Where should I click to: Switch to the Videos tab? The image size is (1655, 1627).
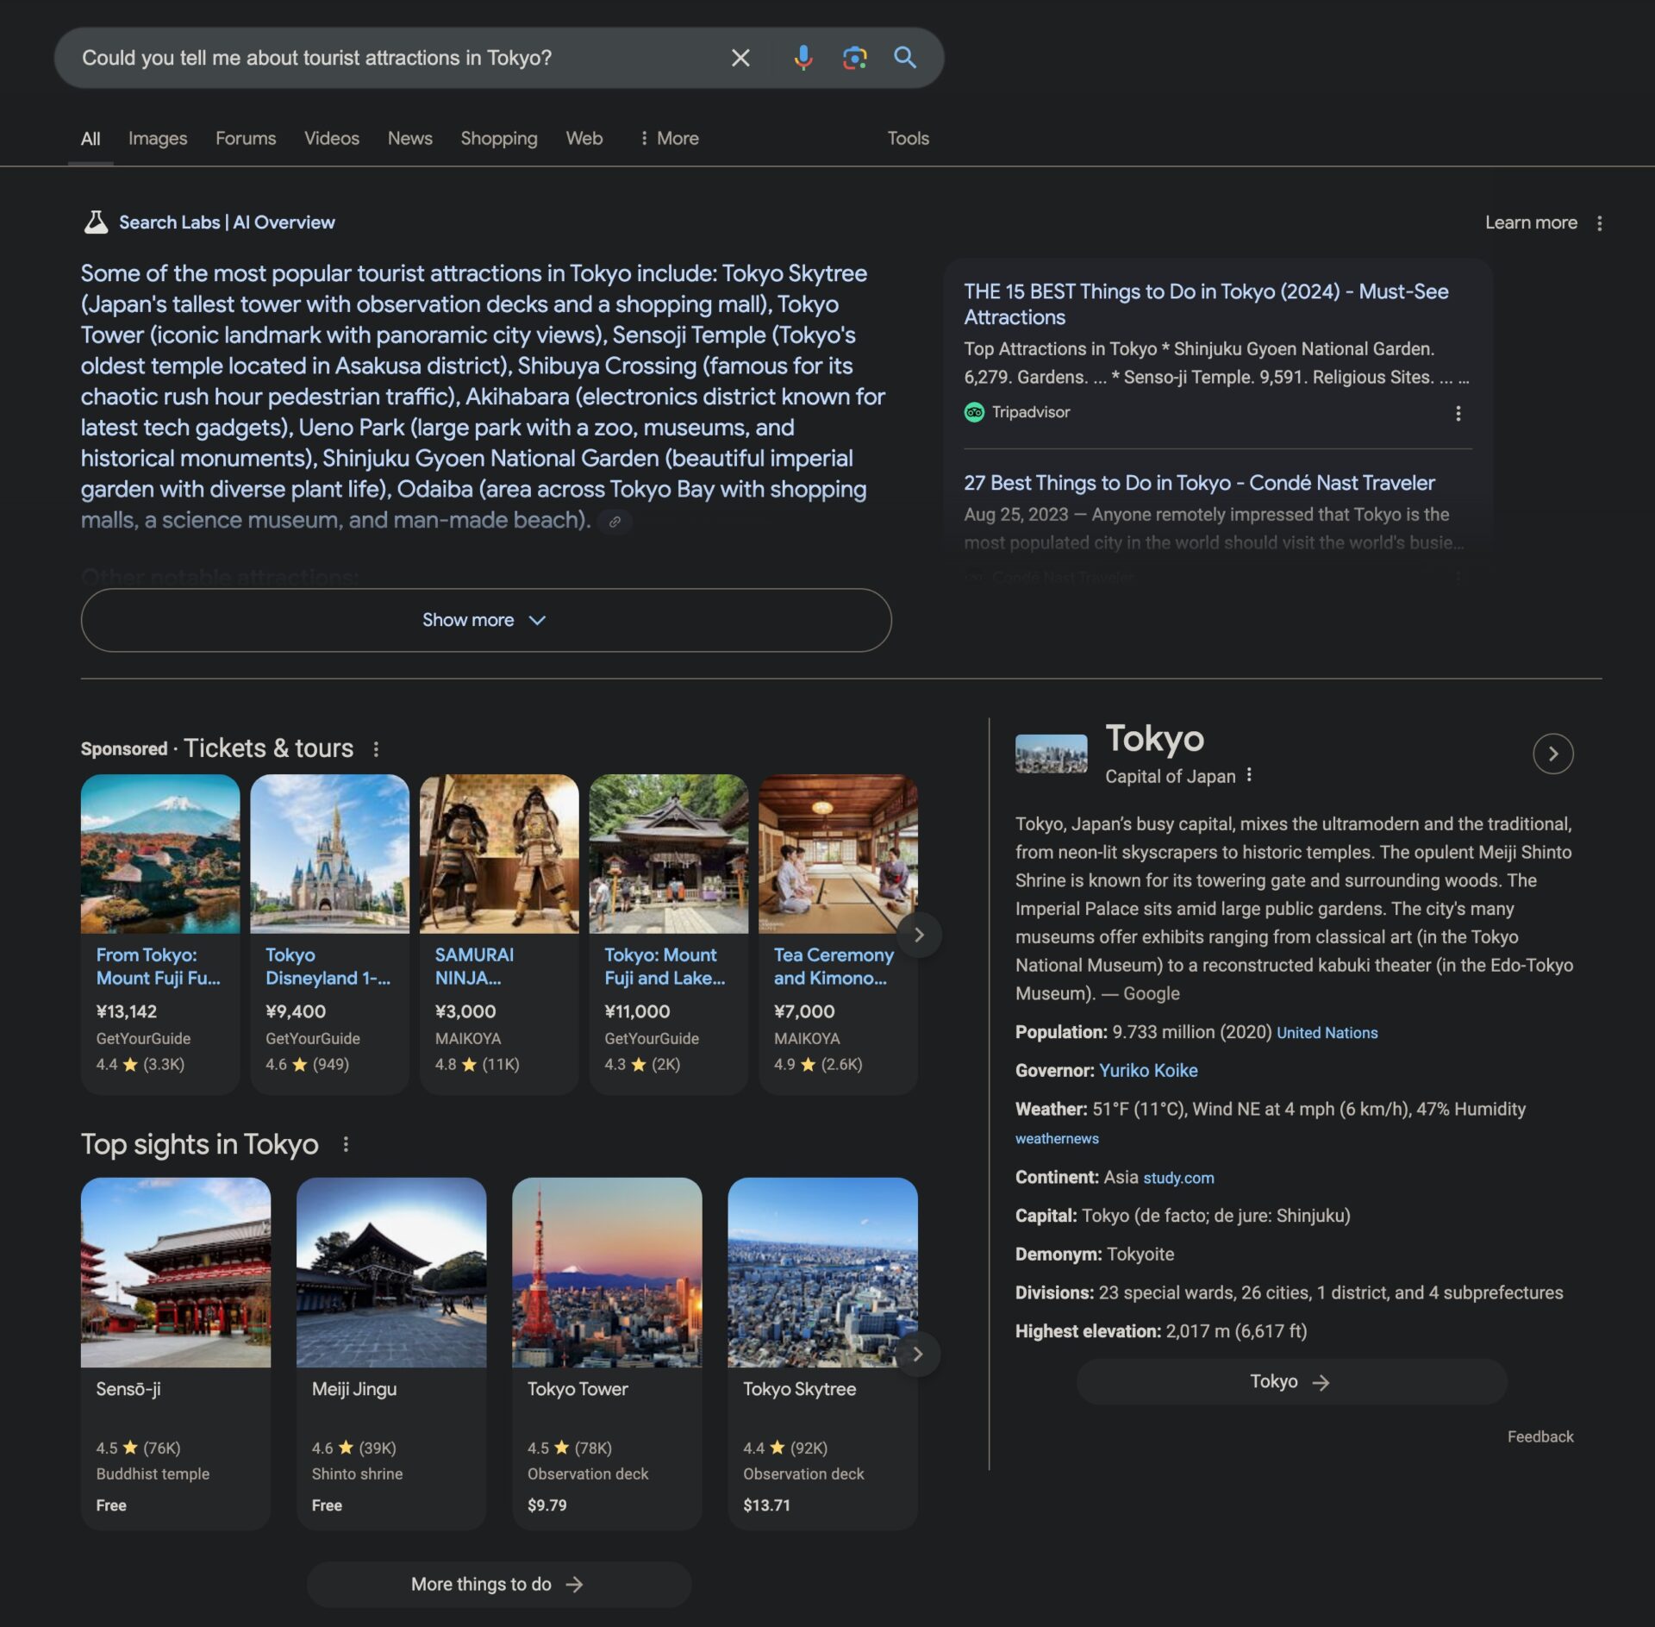coord(332,138)
